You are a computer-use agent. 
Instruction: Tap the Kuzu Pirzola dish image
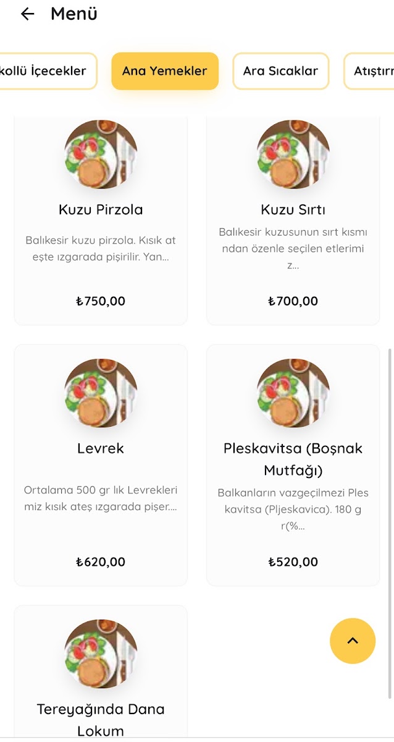point(101,154)
